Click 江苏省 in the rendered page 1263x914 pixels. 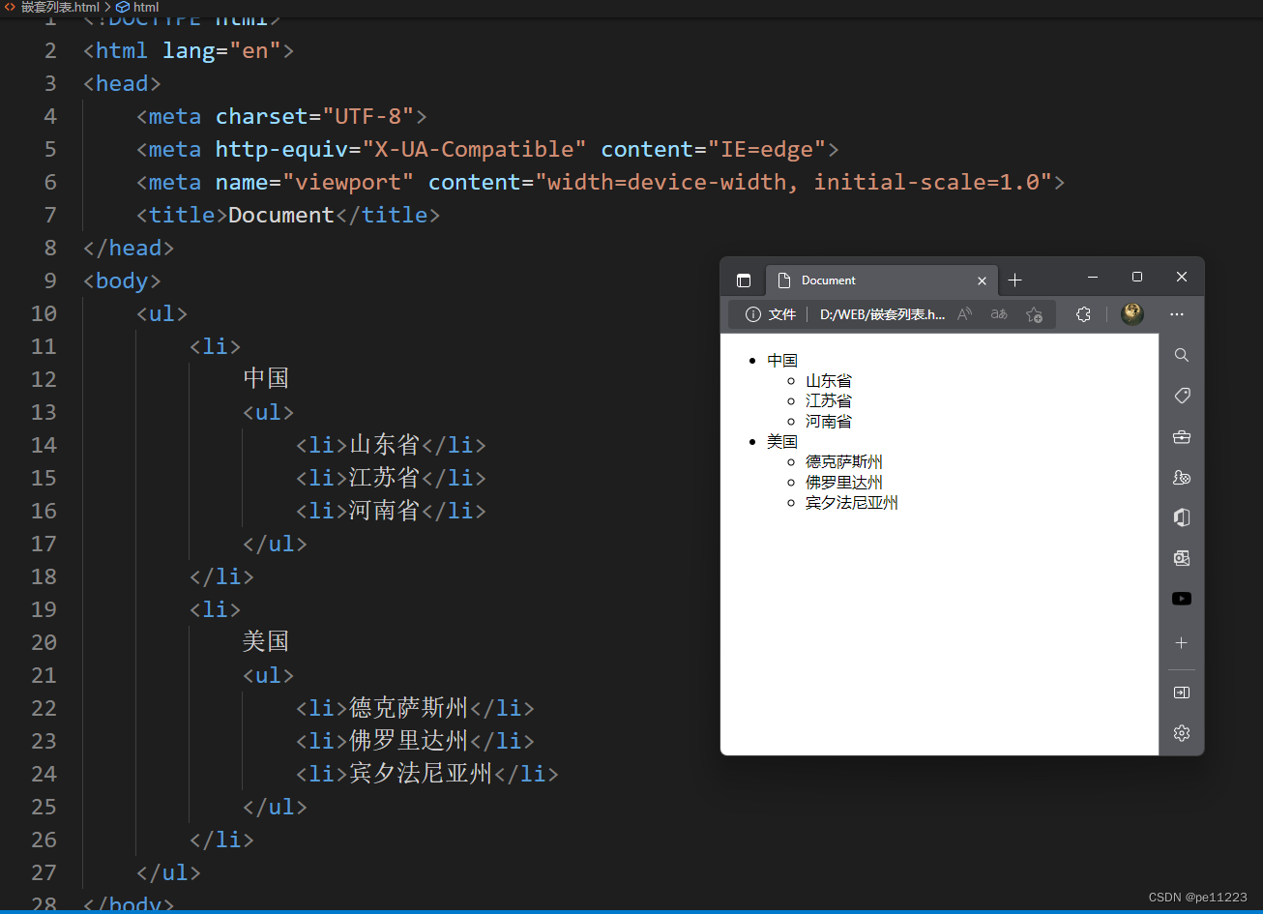click(x=829, y=401)
